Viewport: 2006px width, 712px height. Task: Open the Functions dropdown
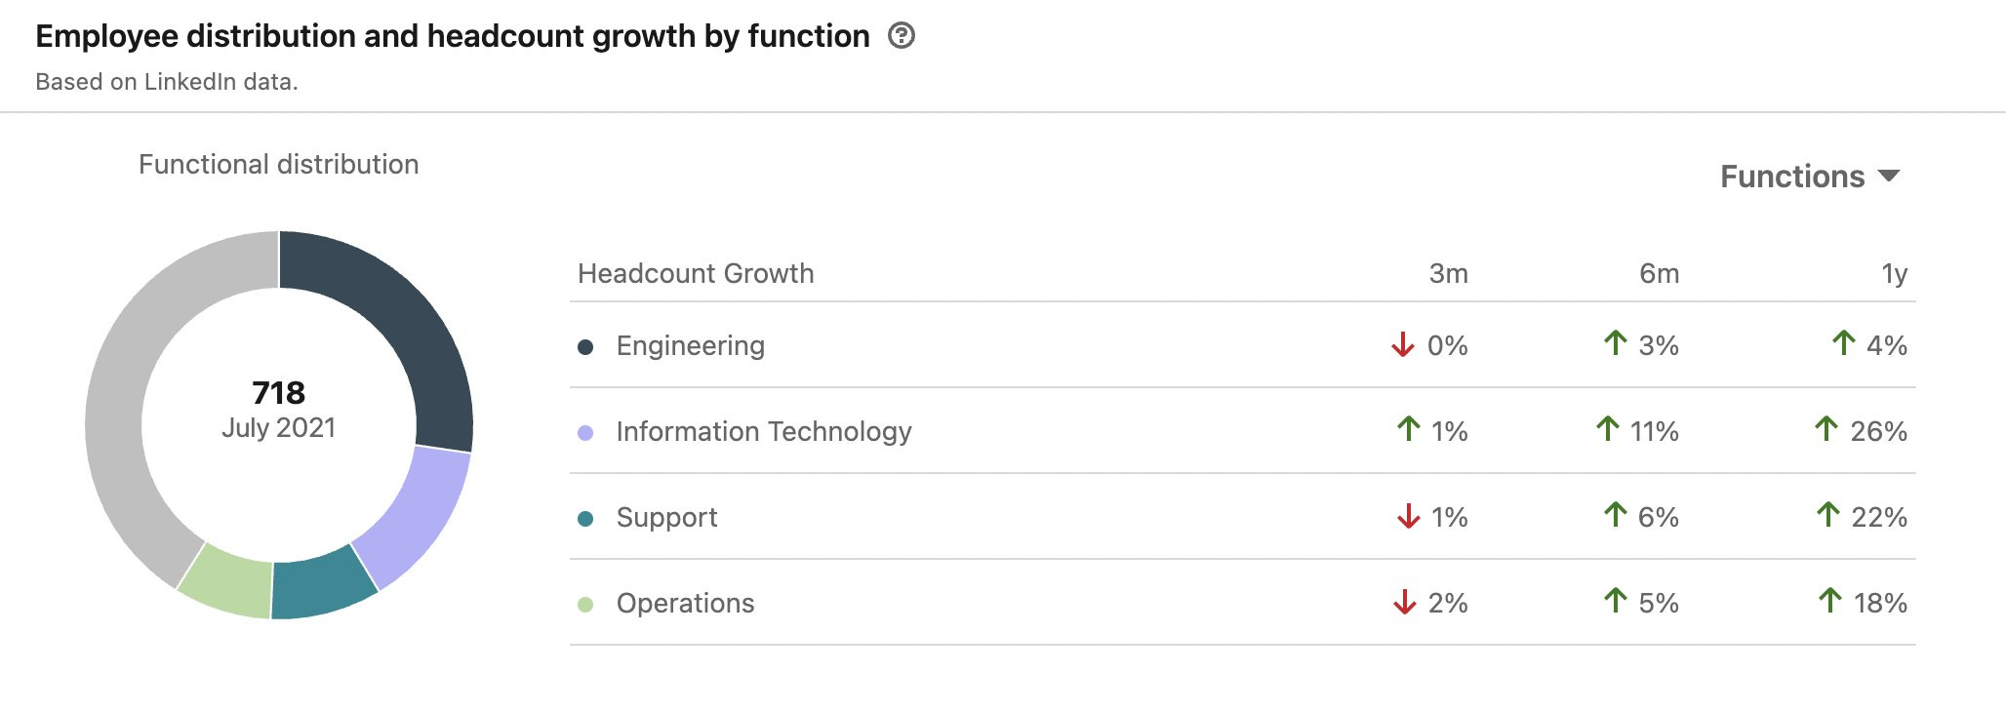1809,177
